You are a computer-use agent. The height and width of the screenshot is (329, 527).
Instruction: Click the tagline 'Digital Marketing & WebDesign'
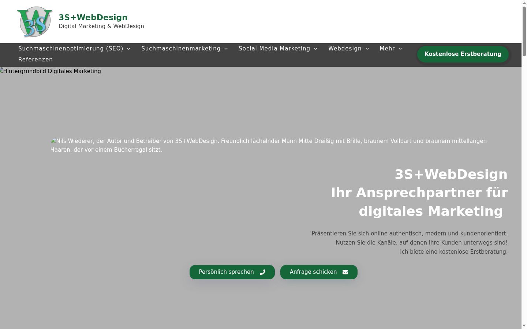pyautogui.click(x=101, y=26)
